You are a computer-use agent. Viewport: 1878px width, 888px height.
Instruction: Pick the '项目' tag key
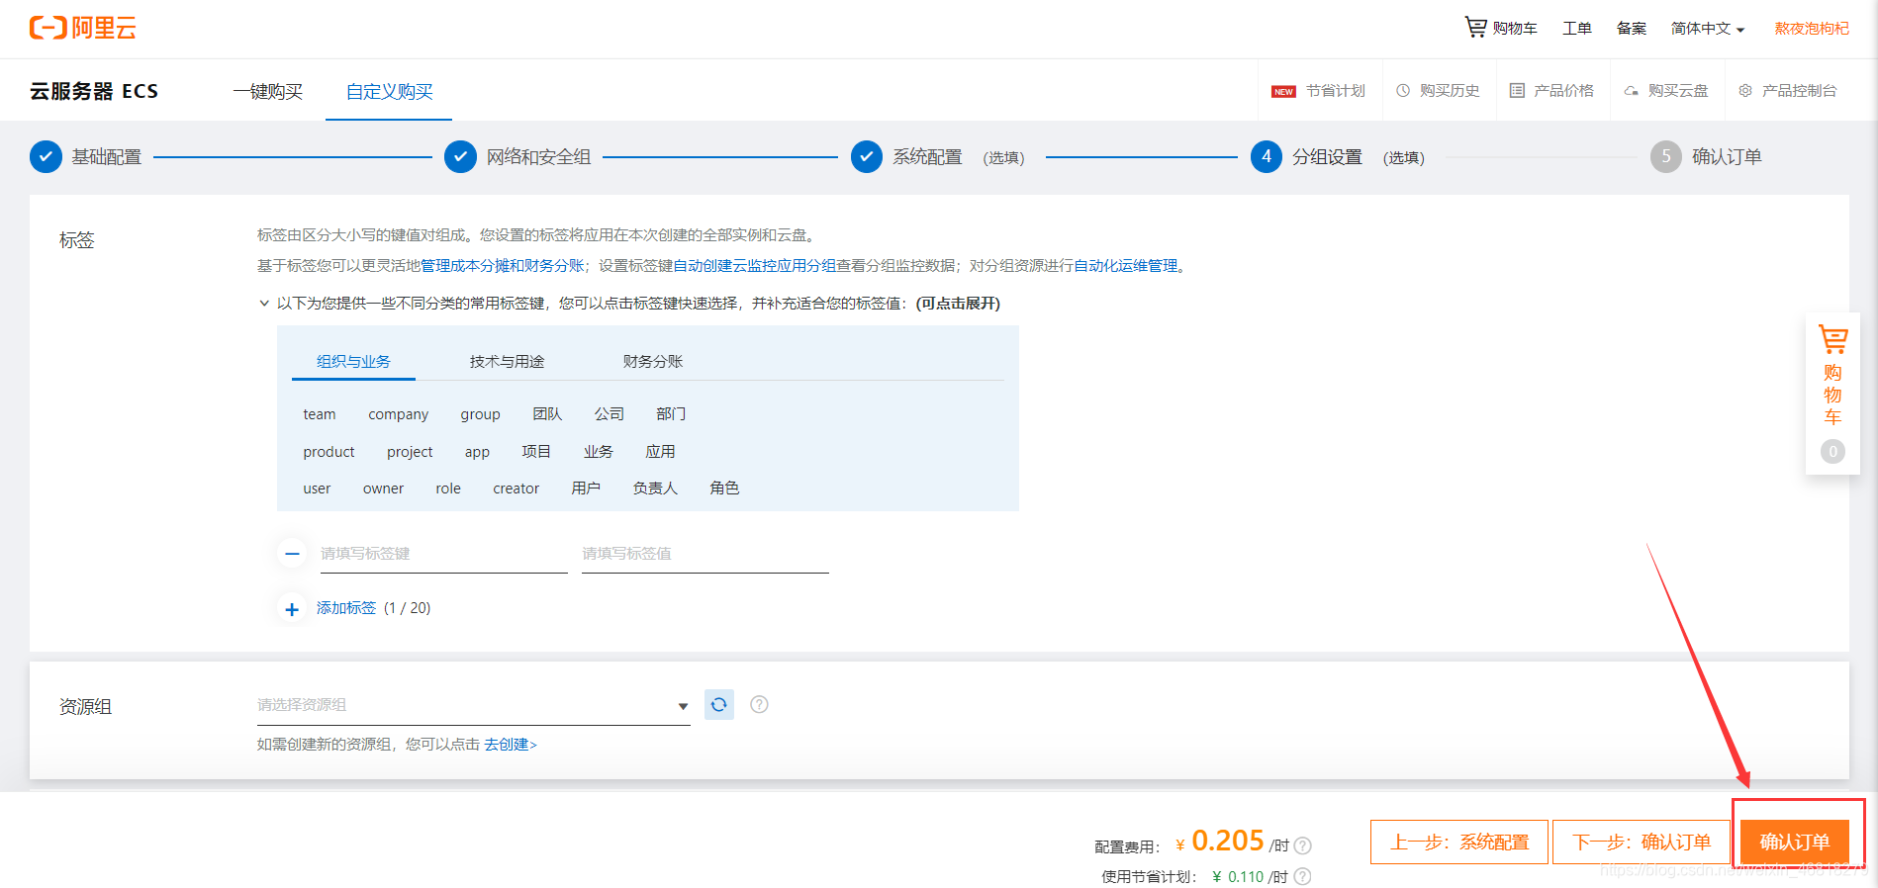[536, 452]
